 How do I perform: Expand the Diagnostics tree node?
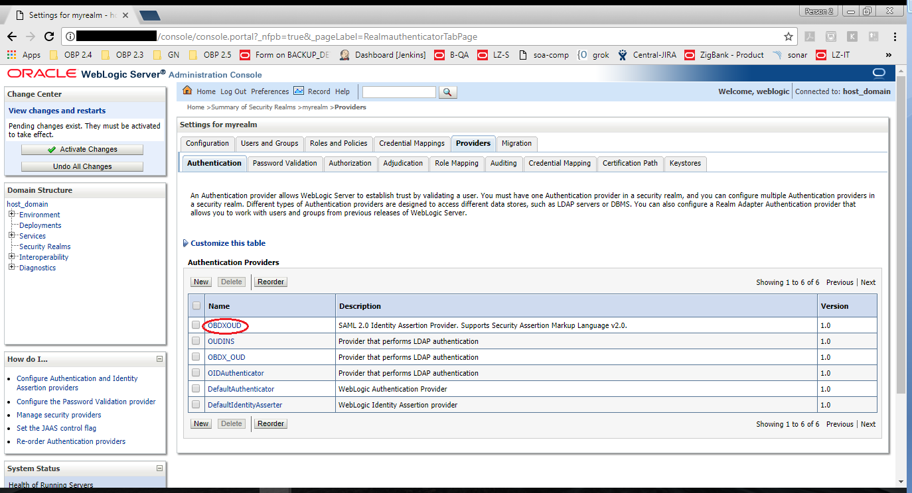coord(12,267)
